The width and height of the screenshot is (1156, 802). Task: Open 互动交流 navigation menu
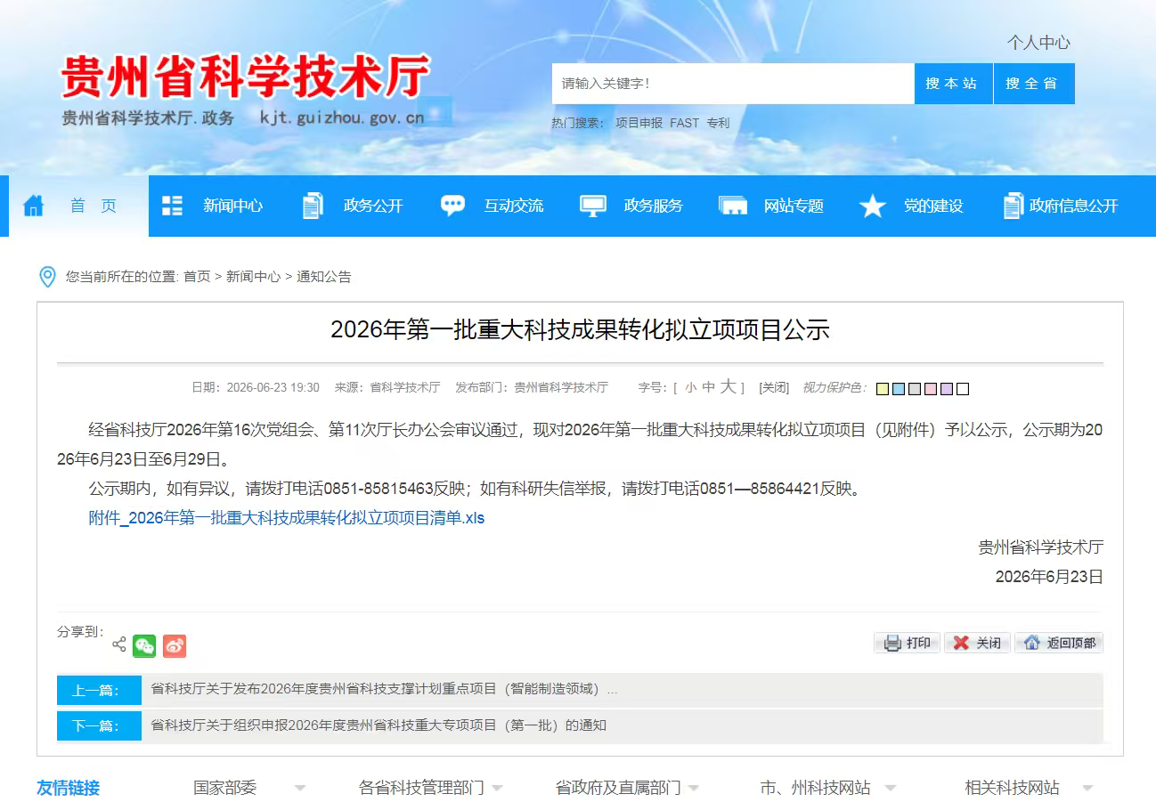click(x=514, y=206)
